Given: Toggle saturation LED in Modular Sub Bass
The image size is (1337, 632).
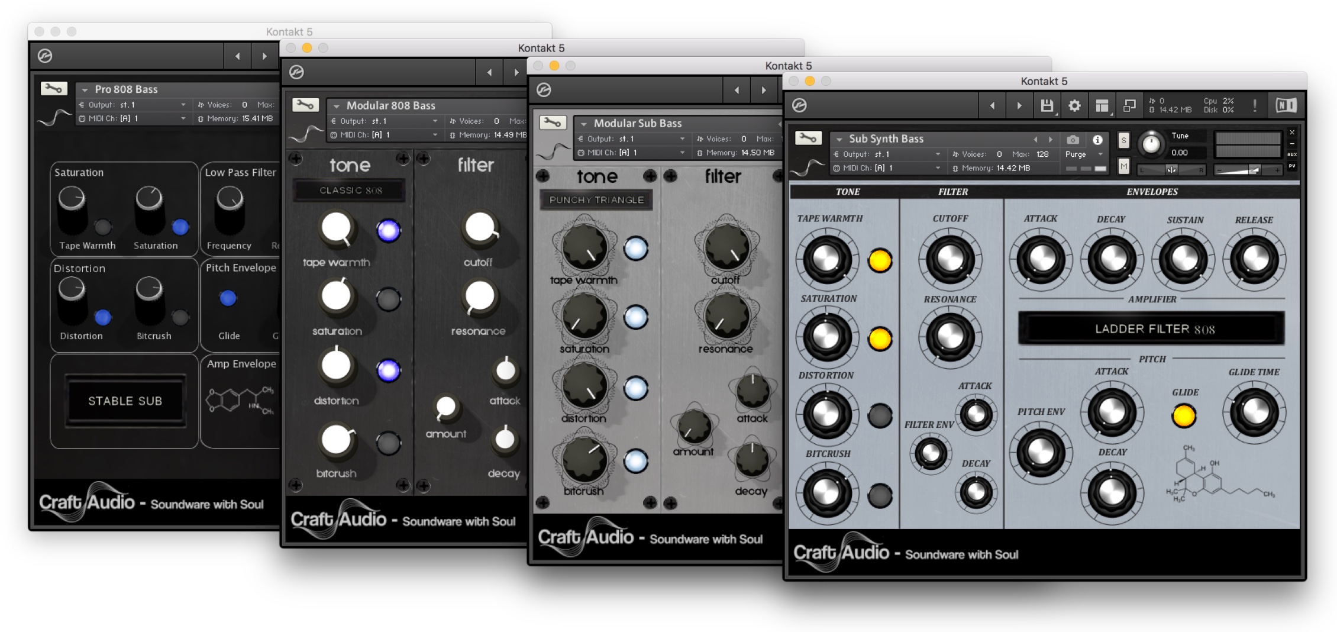Looking at the screenshot, I should pyautogui.click(x=636, y=317).
